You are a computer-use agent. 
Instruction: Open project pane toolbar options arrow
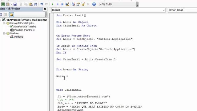pos(46,15)
